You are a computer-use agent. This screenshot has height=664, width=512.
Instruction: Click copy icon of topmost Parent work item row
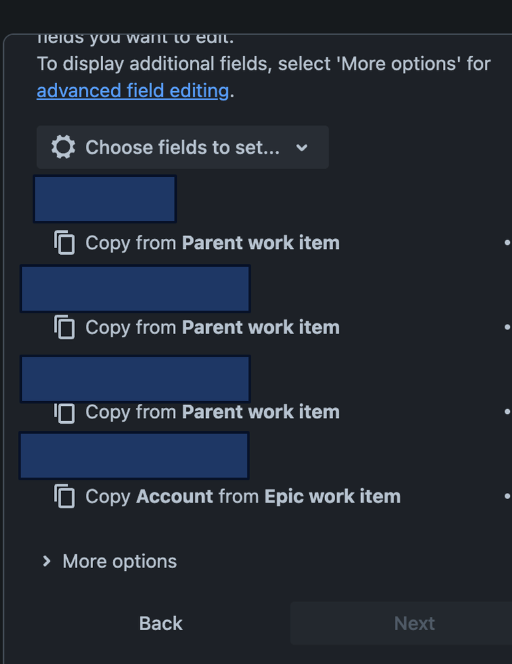(x=64, y=243)
